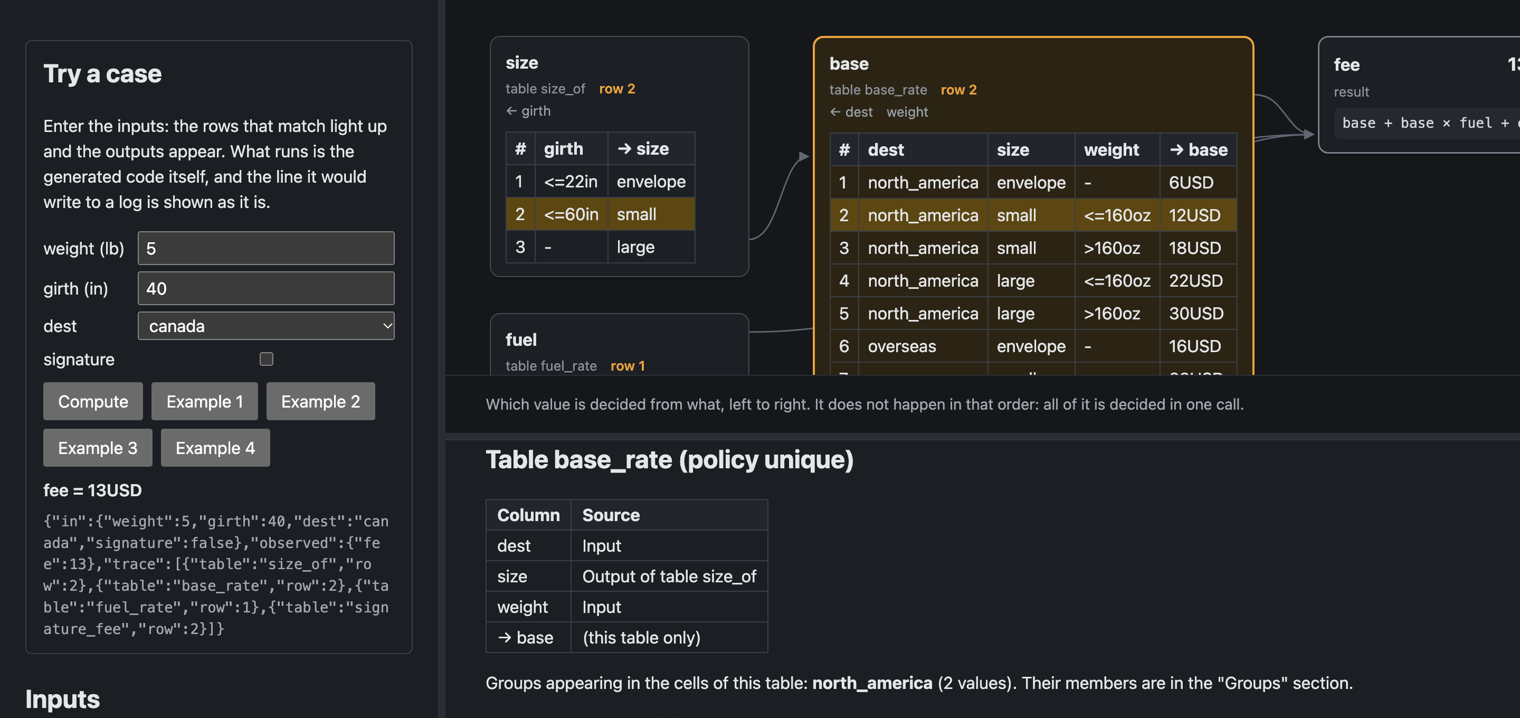
Task: Focus the girth (in) input field
Action: pyautogui.click(x=266, y=288)
